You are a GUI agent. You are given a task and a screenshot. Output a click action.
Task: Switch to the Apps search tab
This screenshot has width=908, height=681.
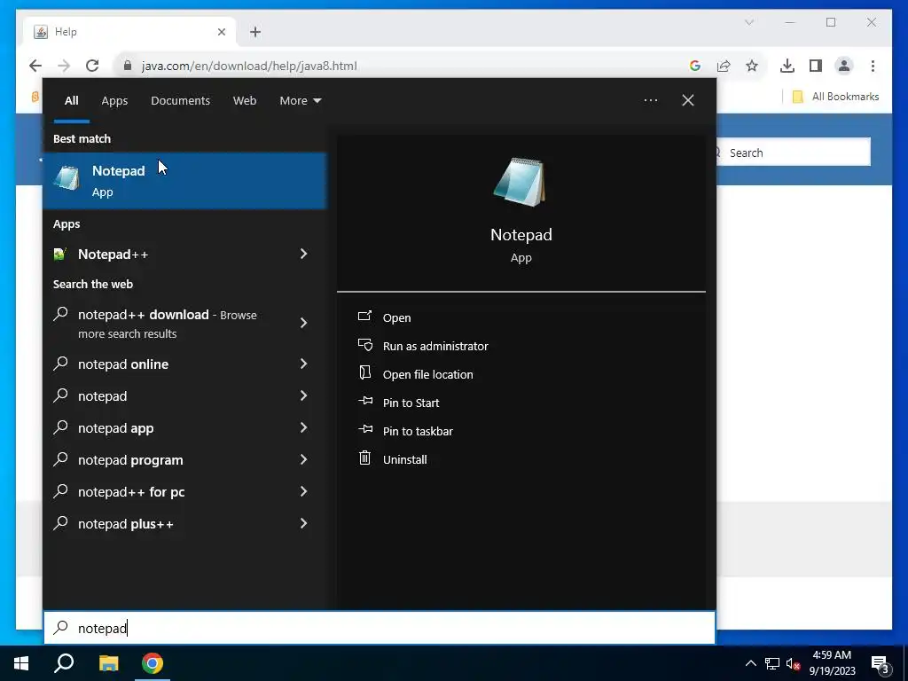click(x=114, y=101)
